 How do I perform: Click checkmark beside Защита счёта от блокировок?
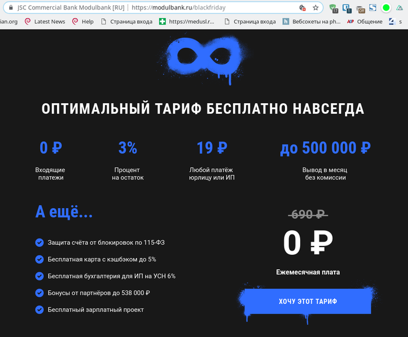40,243
